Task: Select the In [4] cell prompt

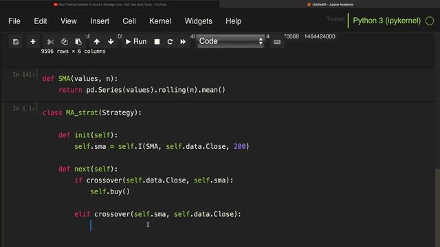Action: pos(23,75)
